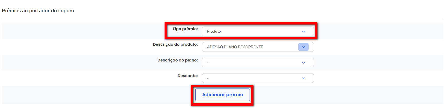Click the "Prêmios ao portador do cupom" heading

(x=38, y=11)
